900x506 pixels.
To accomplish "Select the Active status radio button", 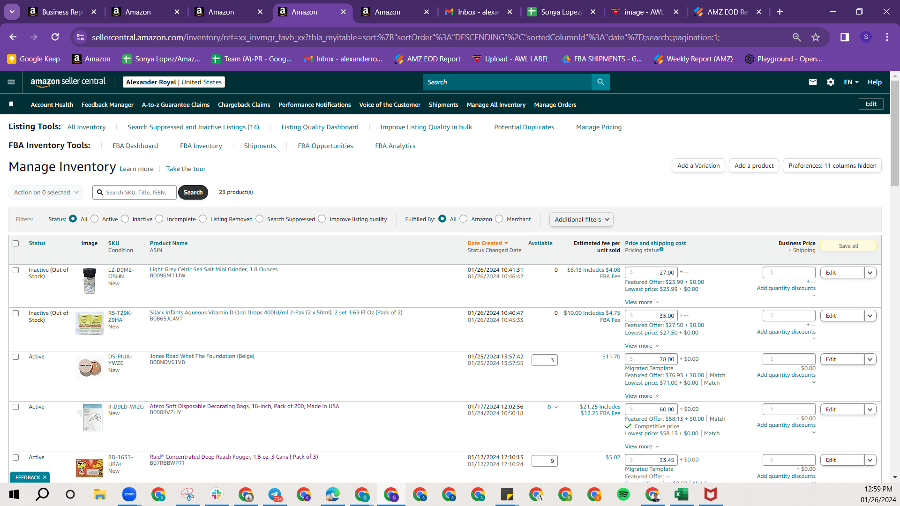I will 95,219.
